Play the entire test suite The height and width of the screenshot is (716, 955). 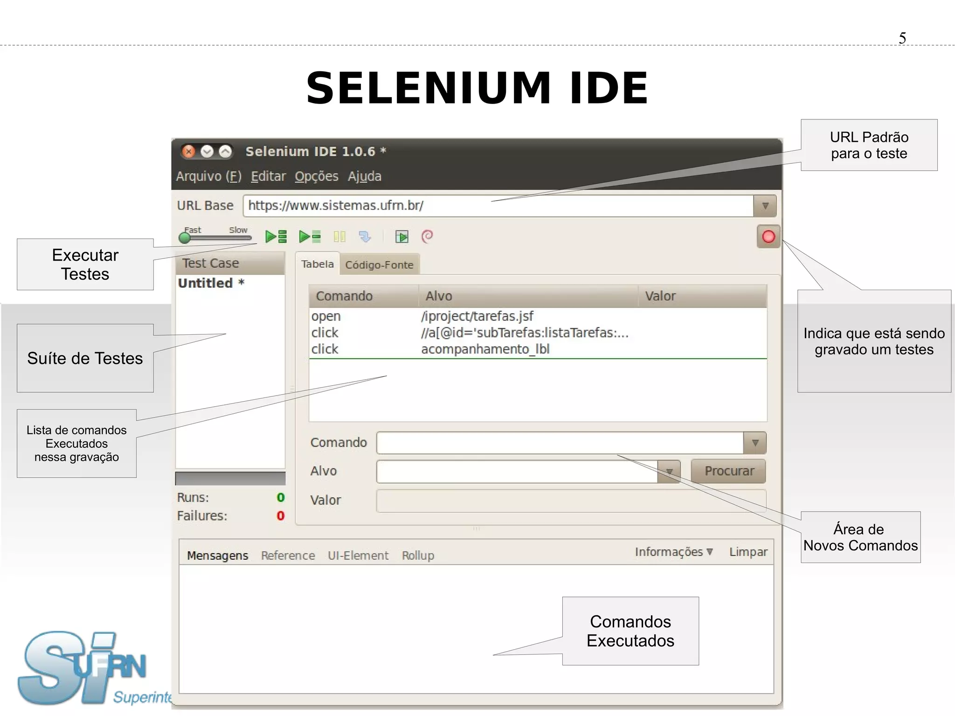point(276,236)
